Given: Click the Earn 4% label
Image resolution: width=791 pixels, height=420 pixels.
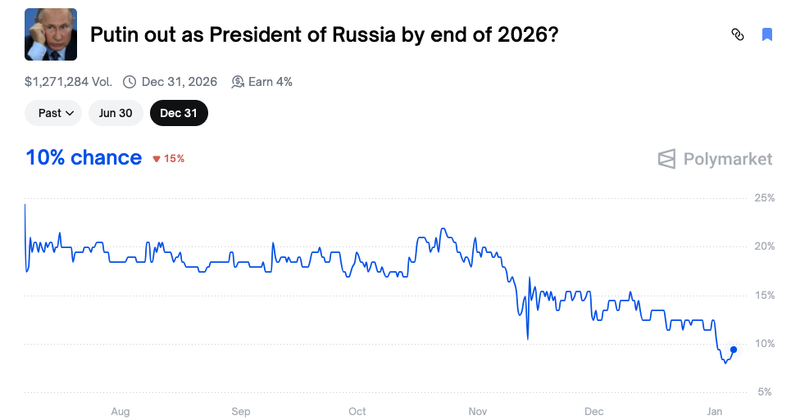Looking at the screenshot, I should point(270,82).
